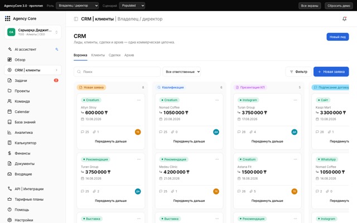Switch to the Клиенты tab
This screenshot has width=357, height=223.
(98, 55)
